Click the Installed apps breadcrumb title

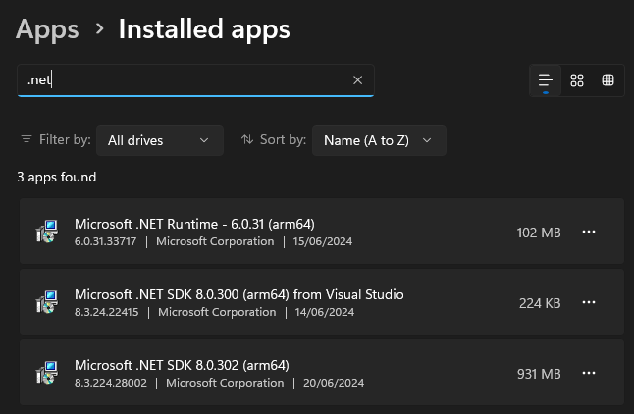click(x=204, y=29)
